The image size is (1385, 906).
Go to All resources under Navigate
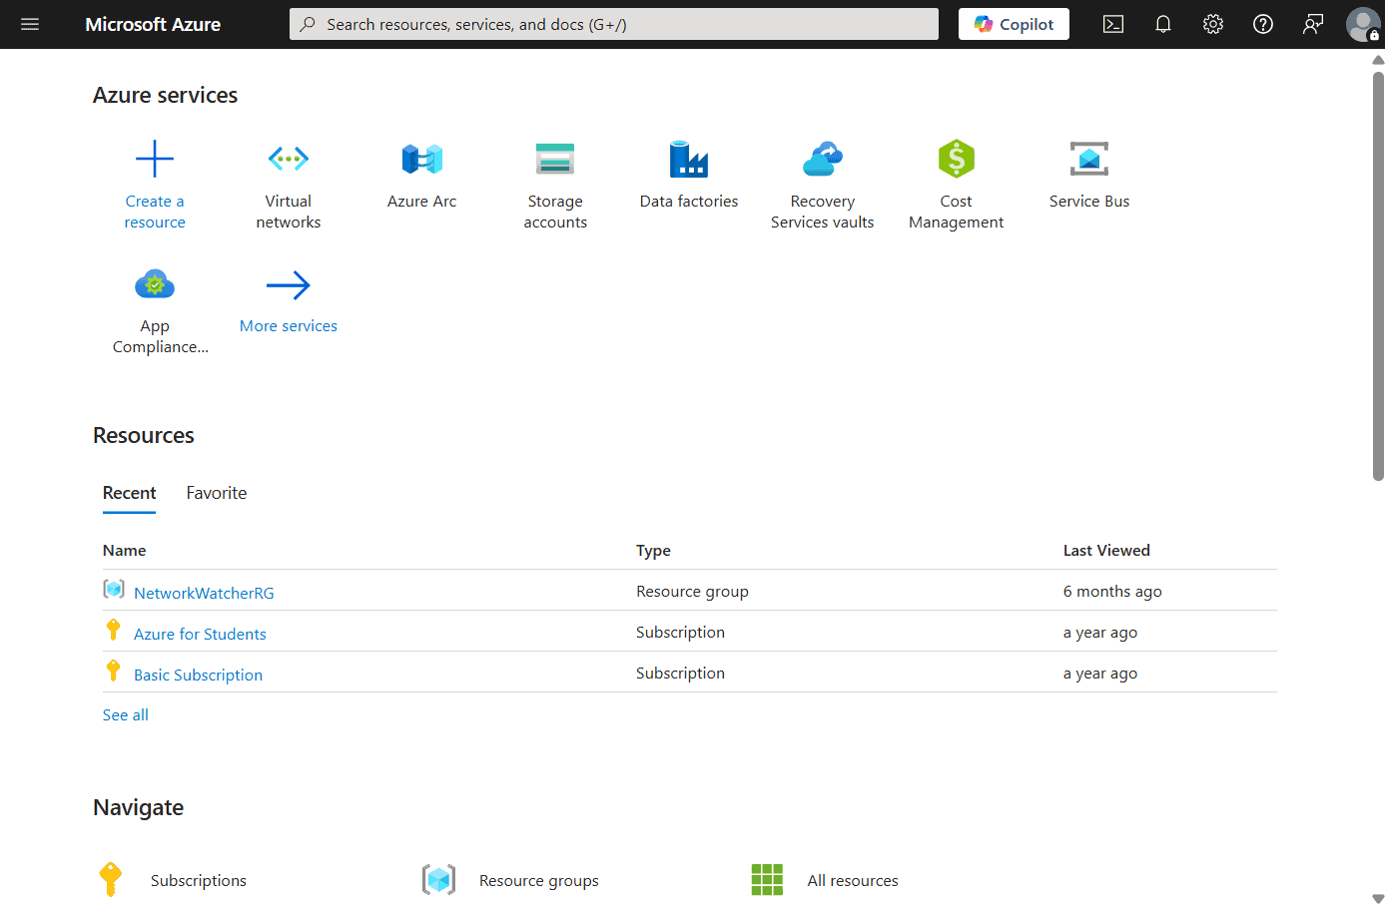tap(853, 880)
